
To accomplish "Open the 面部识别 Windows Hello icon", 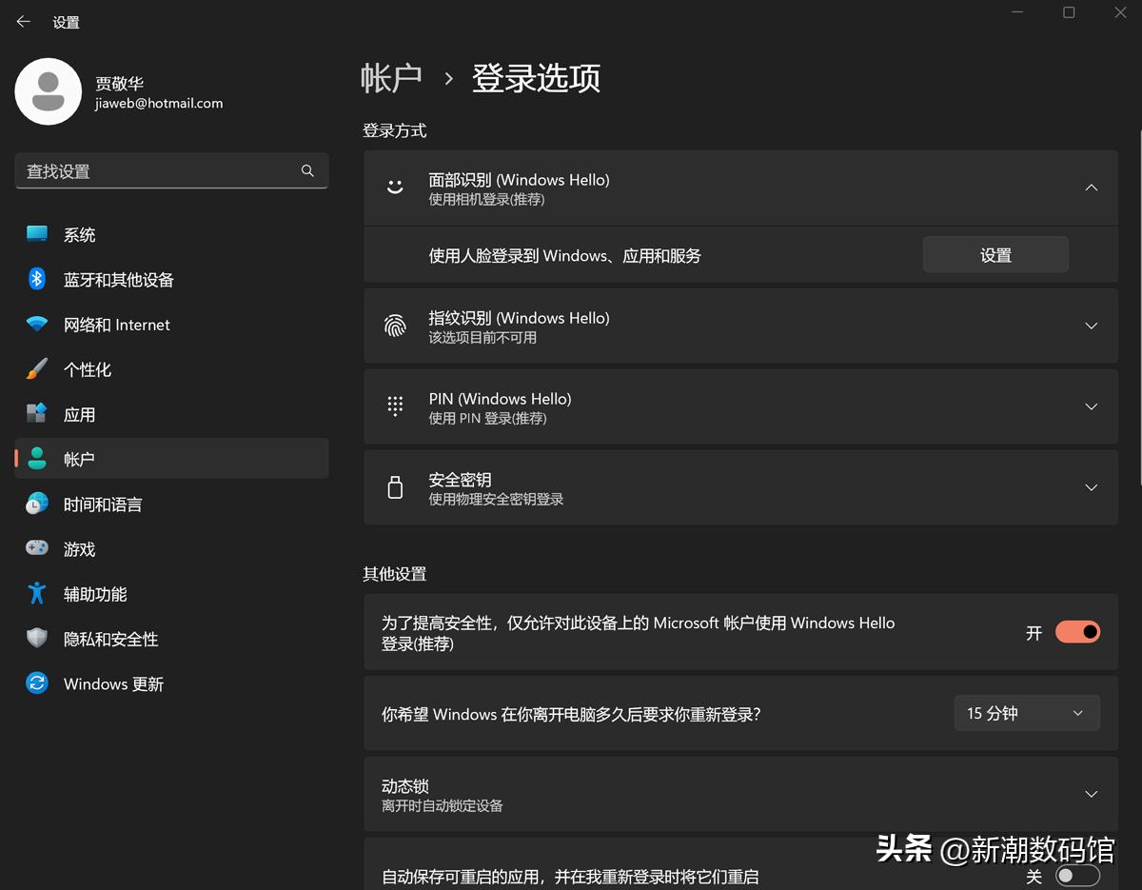I will [x=395, y=188].
